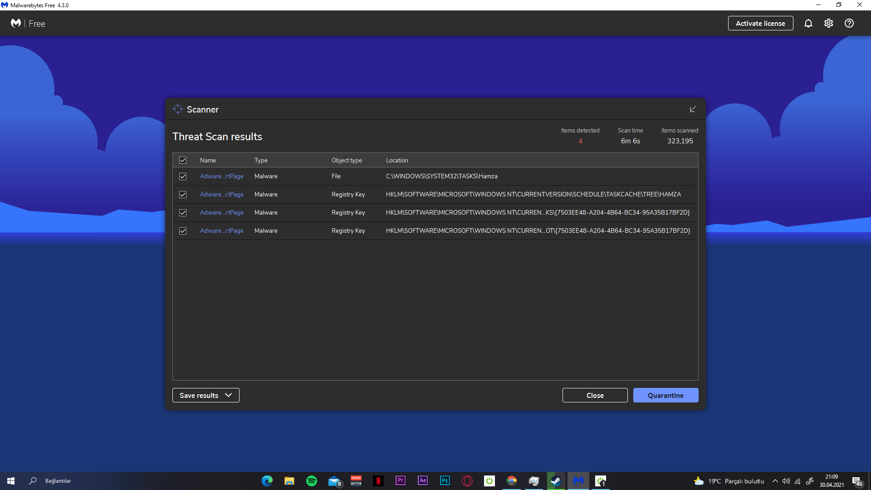Collapse the Scanner panel with arrow icon
871x490 pixels.
coord(692,109)
